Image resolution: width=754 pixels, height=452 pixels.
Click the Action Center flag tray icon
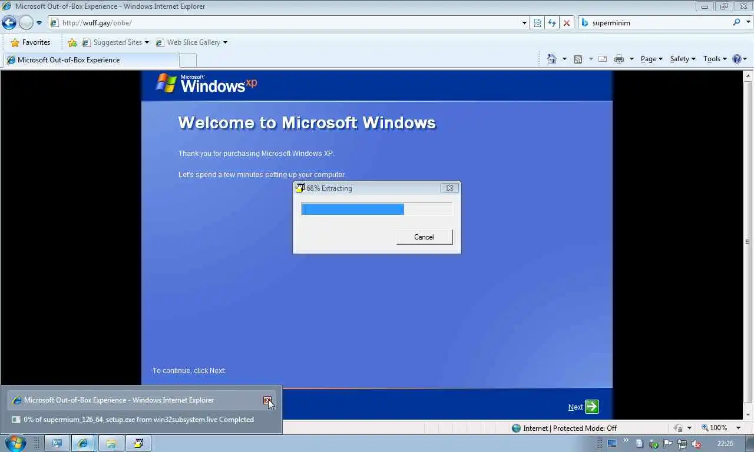(668, 444)
